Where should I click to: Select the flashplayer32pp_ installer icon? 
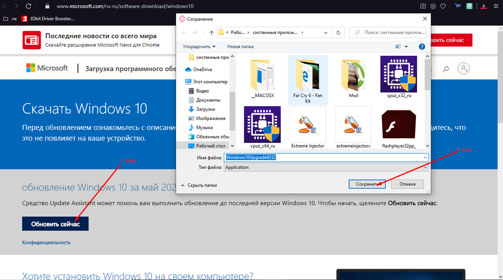[x=399, y=127]
